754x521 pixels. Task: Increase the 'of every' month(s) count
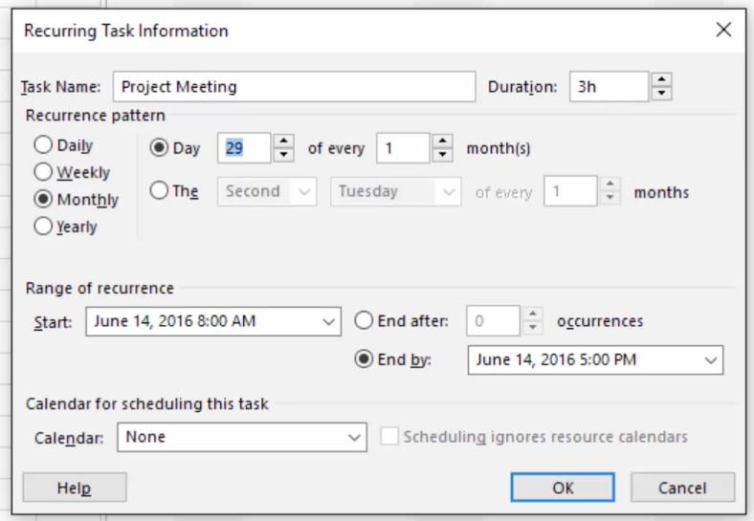(442, 141)
